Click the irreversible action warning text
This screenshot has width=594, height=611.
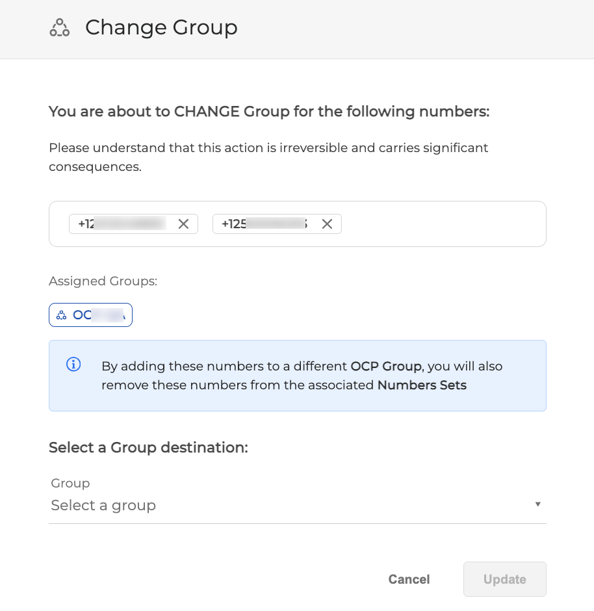coord(268,157)
